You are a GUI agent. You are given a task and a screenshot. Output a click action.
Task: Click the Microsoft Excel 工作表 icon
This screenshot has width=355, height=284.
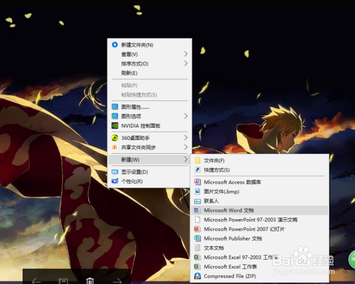coord(197,266)
